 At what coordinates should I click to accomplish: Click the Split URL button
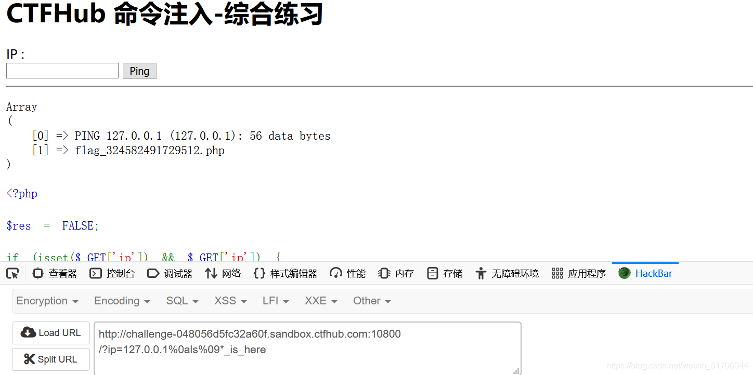50,359
